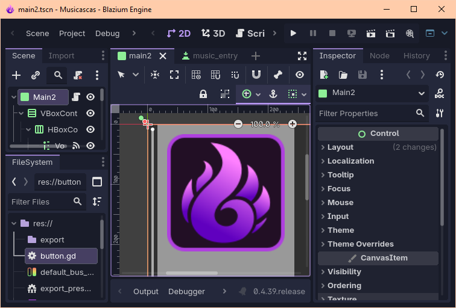456x308 pixels.
Task: Collapse the Main2 tree node arrow
Action: click(x=14, y=97)
